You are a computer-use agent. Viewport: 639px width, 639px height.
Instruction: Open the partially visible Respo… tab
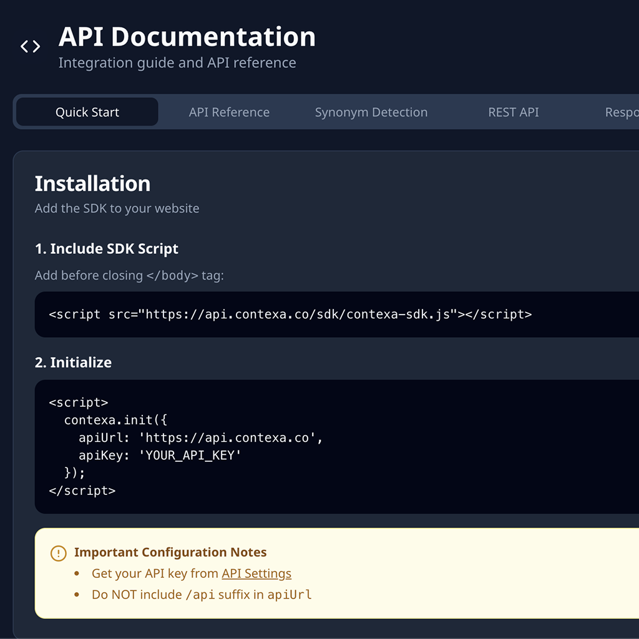(x=621, y=112)
